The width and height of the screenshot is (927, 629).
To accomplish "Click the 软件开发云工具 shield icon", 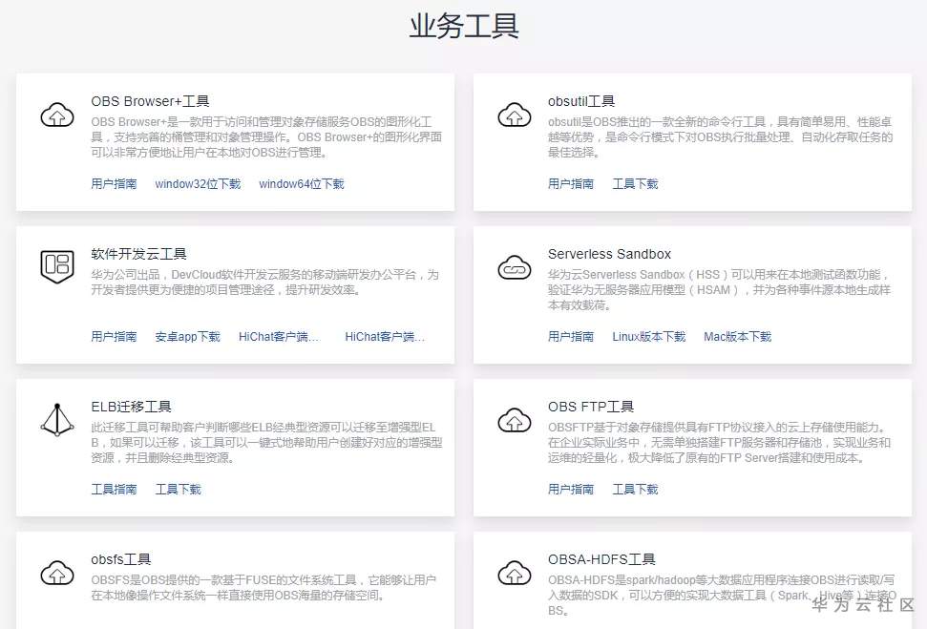I will coord(57,266).
